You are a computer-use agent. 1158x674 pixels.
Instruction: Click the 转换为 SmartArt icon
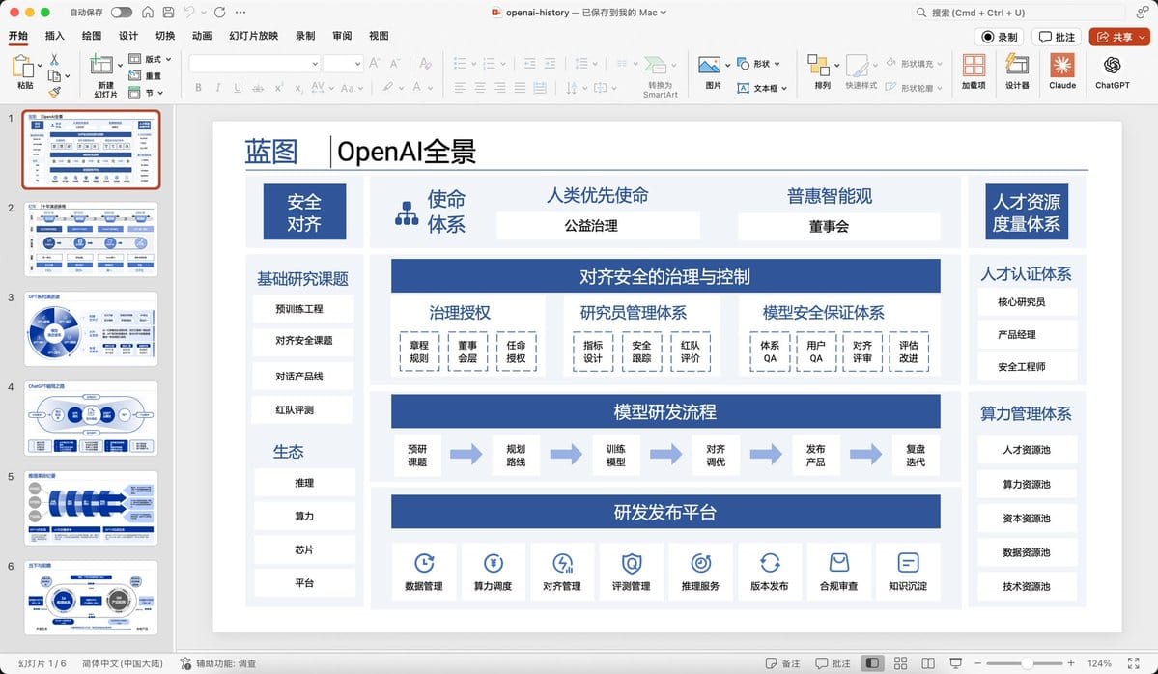pyautogui.click(x=656, y=65)
